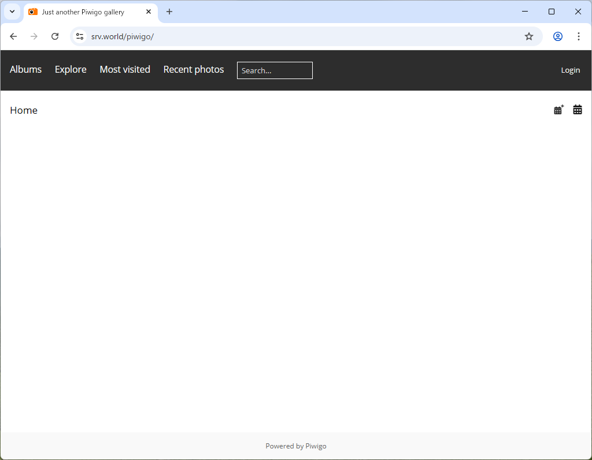Image resolution: width=592 pixels, height=460 pixels.
Task: Open the Explore section
Action: click(x=71, y=69)
